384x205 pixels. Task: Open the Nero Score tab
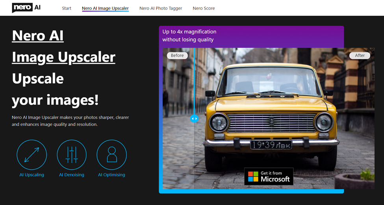tap(204, 8)
